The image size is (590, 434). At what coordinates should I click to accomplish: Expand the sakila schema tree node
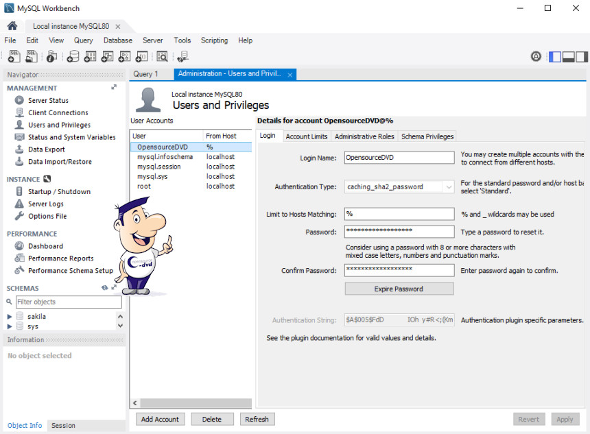pyautogui.click(x=10, y=317)
